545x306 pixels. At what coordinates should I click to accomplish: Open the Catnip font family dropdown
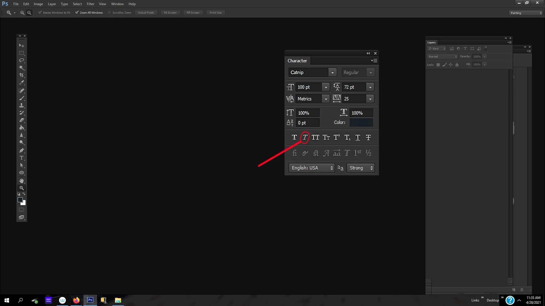coord(332,73)
